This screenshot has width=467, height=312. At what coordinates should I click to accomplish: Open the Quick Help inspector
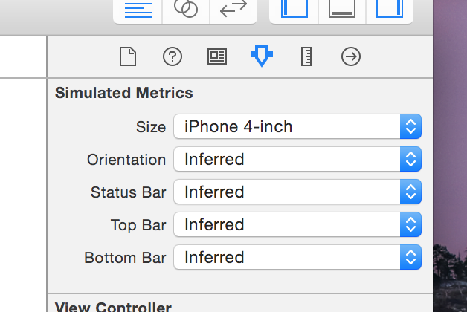pyautogui.click(x=172, y=56)
